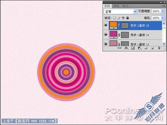Screen dimensions: 167x125
Task: Click the new group folder icon
Action: point(146,48)
